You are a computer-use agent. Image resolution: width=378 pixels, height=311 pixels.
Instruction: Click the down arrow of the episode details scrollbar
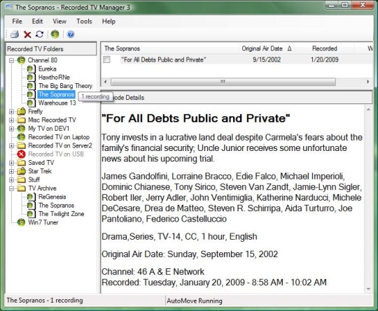pos(368,289)
